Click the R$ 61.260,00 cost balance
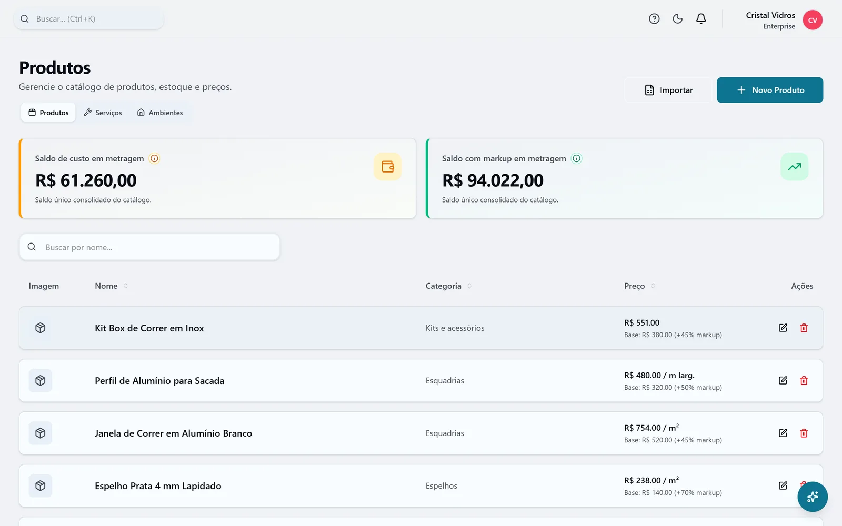The height and width of the screenshot is (526, 842). pos(86,180)
